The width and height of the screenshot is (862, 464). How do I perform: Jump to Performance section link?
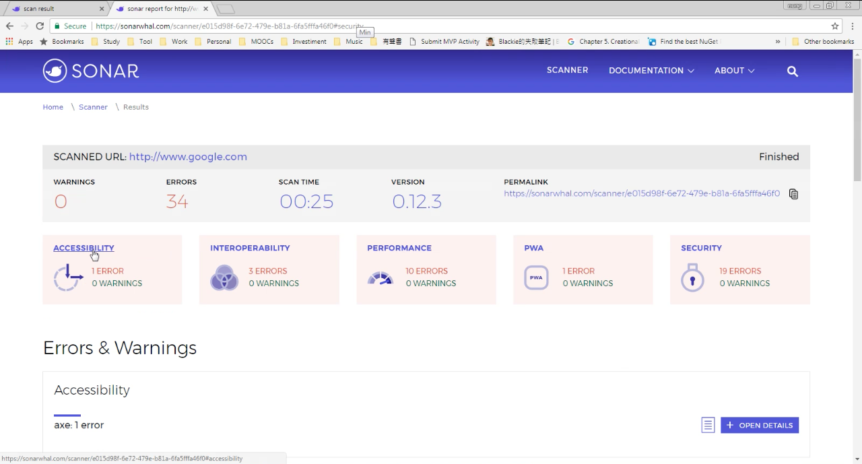tap(399, 248)
